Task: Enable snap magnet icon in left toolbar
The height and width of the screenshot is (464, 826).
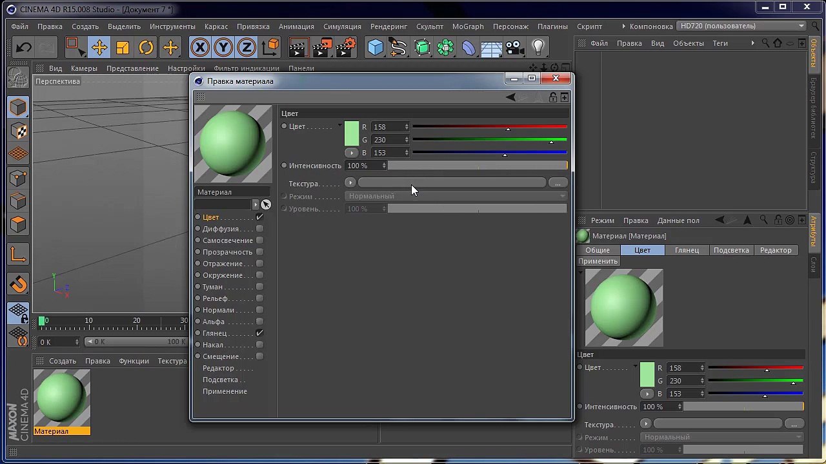Action: (x=18, y=284)
